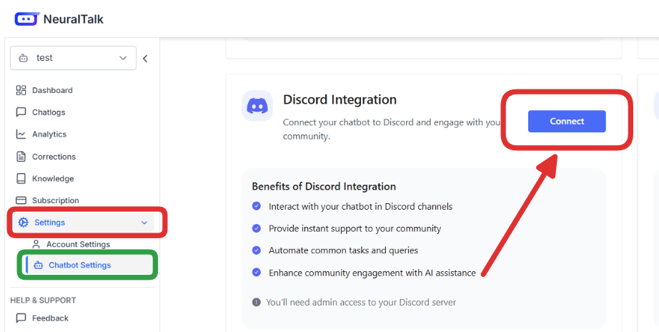Click checkmark beside Provide instant support
The image size is (659, 332).
256,228
